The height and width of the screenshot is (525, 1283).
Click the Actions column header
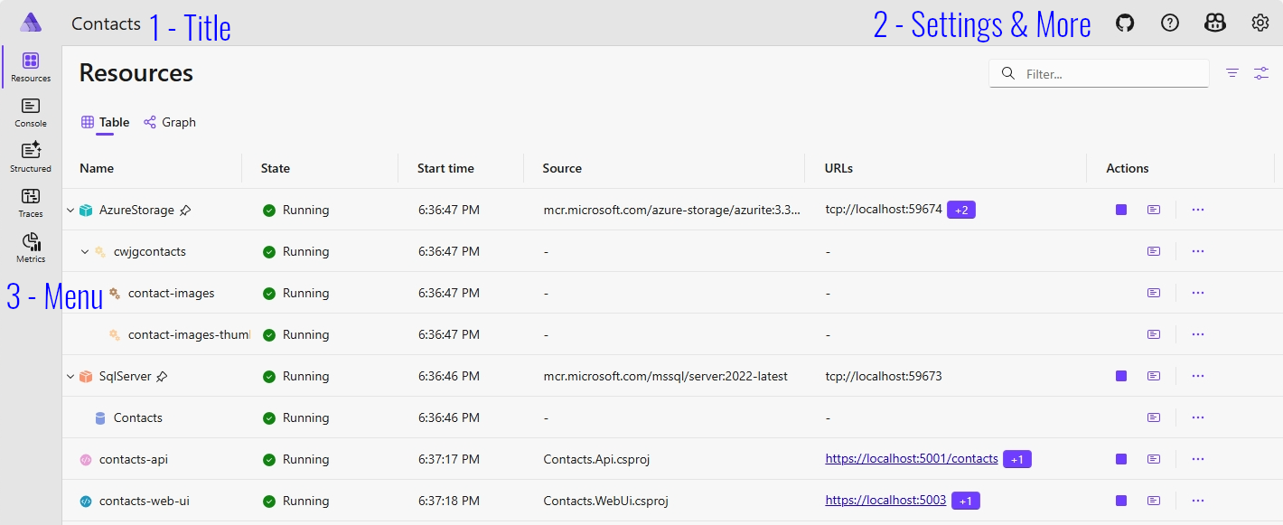click(x=1128, y=168)
